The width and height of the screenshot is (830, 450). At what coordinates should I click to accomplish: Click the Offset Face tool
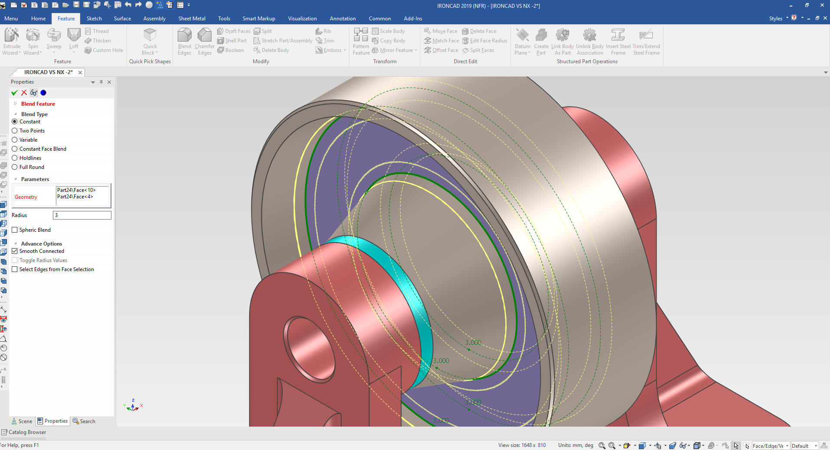pyautogui.click(x=441, y=50)
